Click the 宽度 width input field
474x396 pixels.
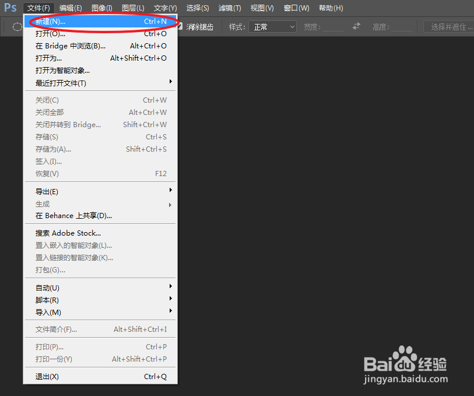(335, 26)
